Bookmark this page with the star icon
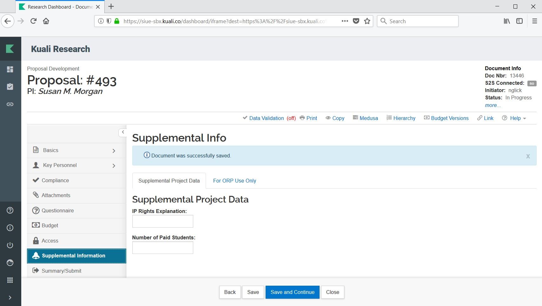This screenshot has height=306, width=542. 367,21
